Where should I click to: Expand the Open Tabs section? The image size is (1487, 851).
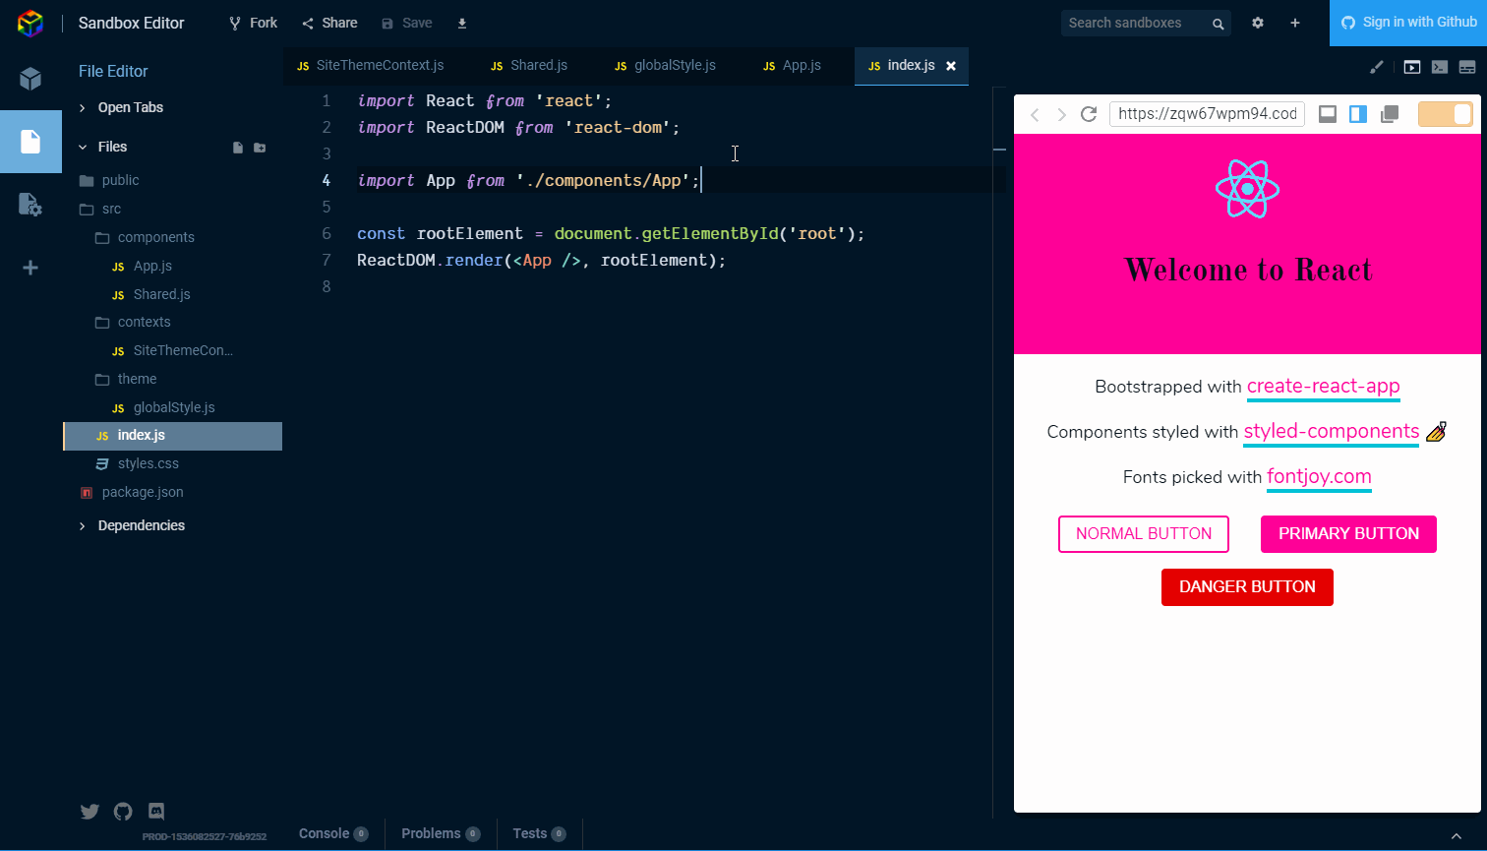(x=130, y=107)
